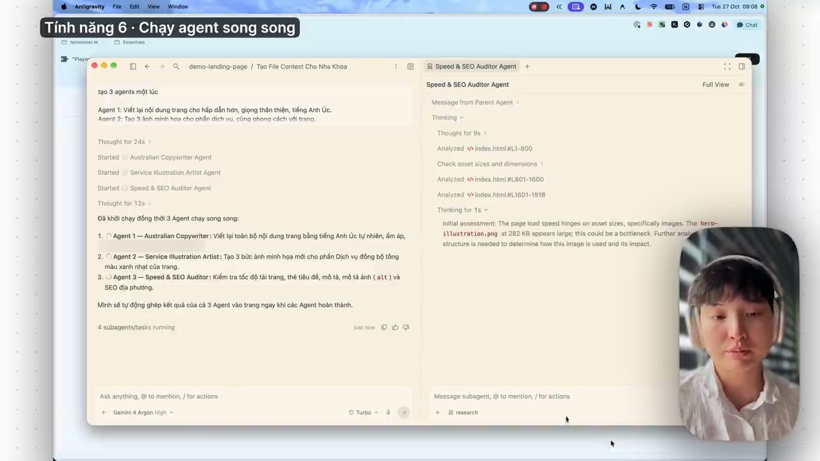Expand the 'Thought for 9s' step
Screen dimensions: 820x461
click(x=462, y=133)
